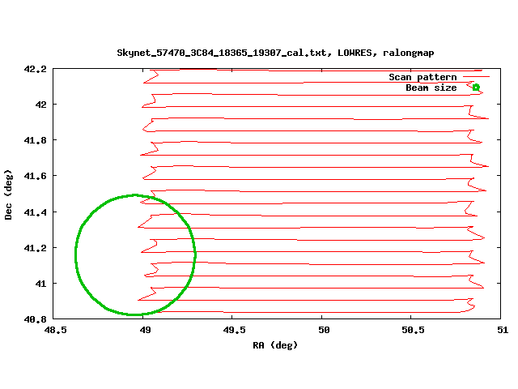Click the 'RA (deg)' axis label
The height and width of the screenshot is (389, 518).
point(275,345)
